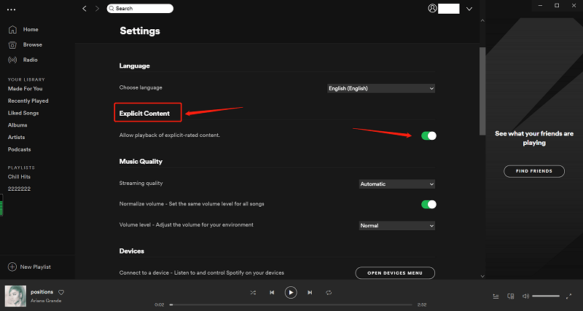Click into the Search field
The width and height of the screenshot is (583, 311).
pos(140,9)
